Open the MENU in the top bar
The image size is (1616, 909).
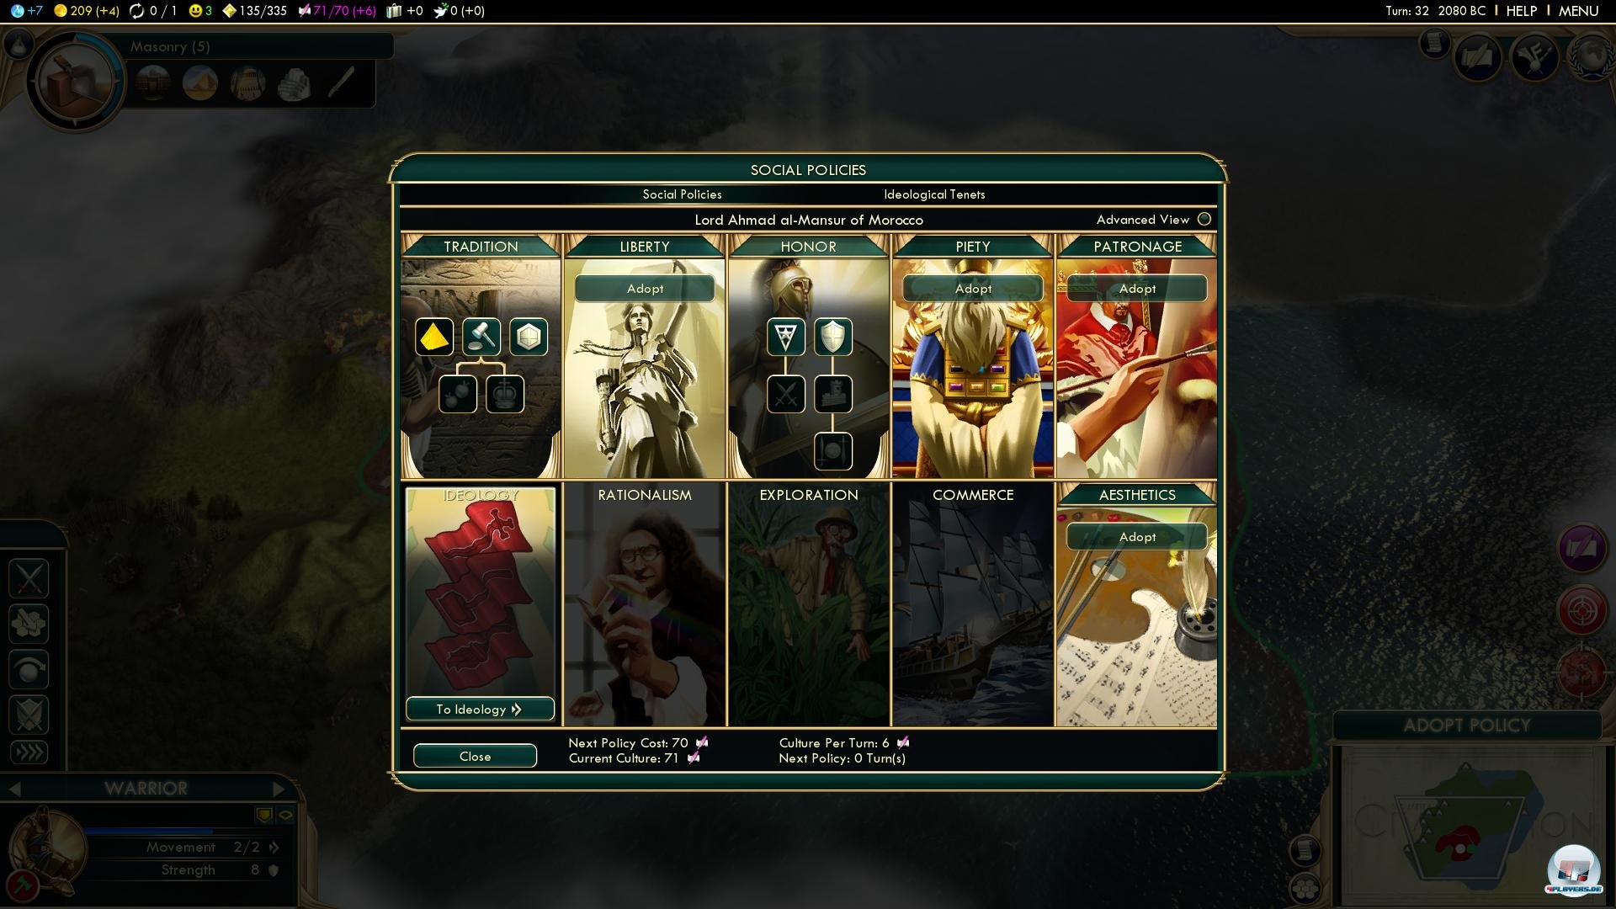[1578, 11]
